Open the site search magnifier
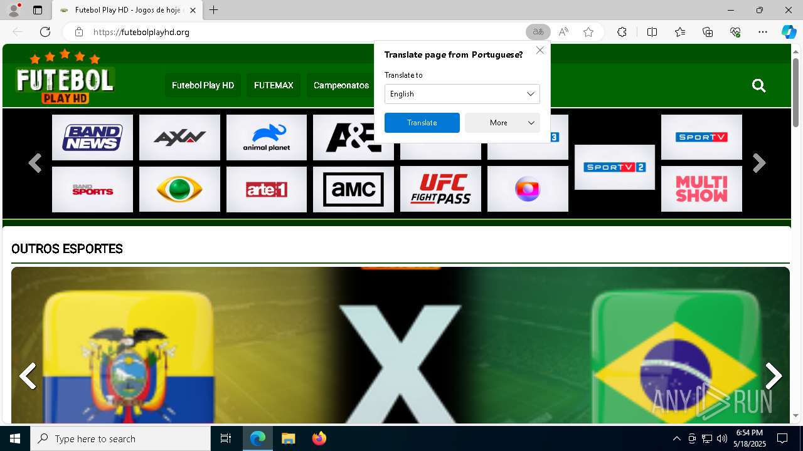803x451 pixels. [x=759, y=86]
